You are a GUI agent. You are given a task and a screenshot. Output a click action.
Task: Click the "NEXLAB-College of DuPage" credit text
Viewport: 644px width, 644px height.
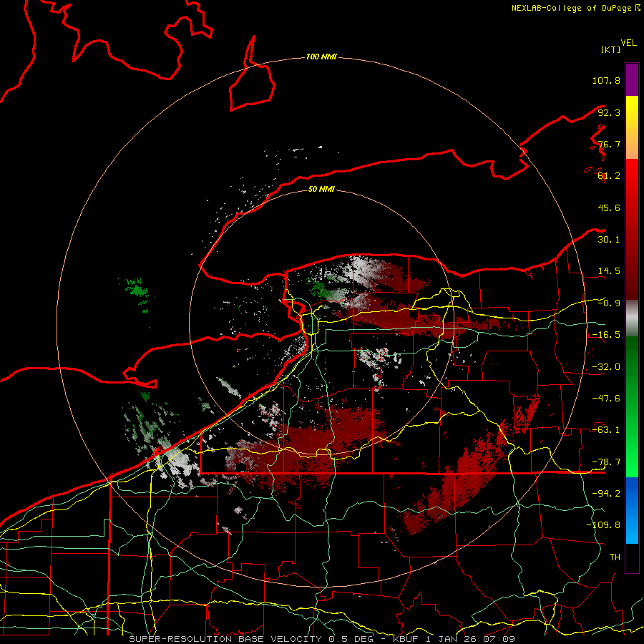pos(571,8)
